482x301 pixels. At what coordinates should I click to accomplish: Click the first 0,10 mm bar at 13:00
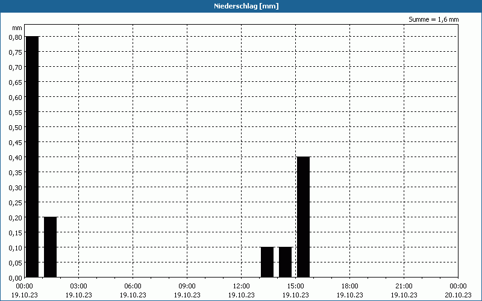tap(267, 262)
